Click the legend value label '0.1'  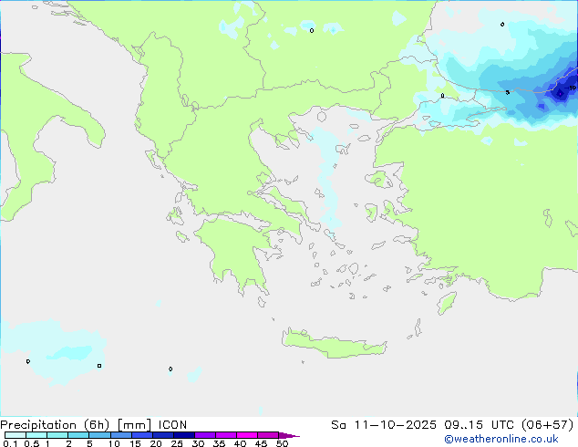tap(10, 443)
